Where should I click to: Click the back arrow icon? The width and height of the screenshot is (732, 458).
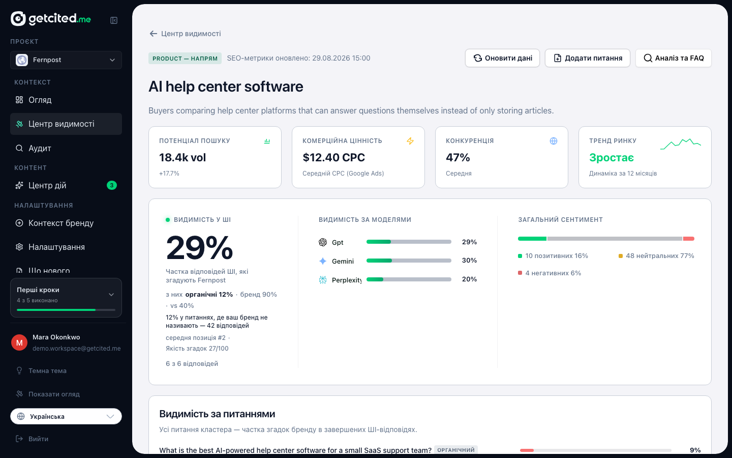coord(153,34)
